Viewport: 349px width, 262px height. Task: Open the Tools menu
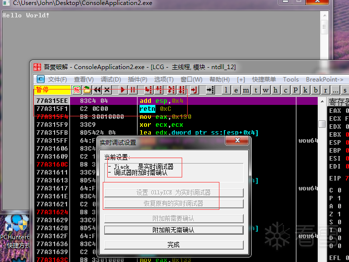coord(291,80)
